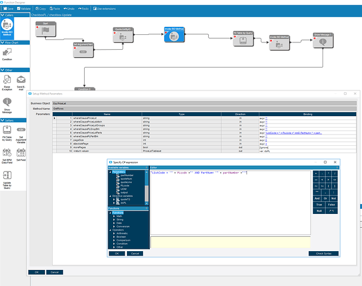Click Cancel in Setup Method Parameters window
This screenshot has width=362, height=286.
pyautogui.click(x=54, y=272)
